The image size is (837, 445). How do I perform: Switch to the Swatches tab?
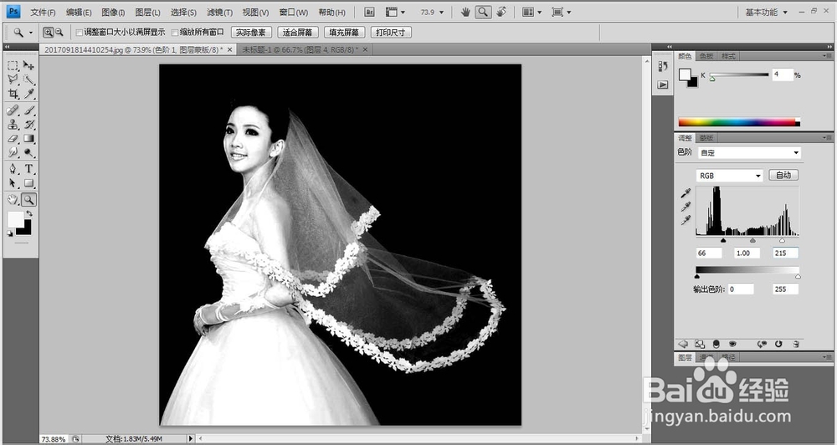point(706,56)
